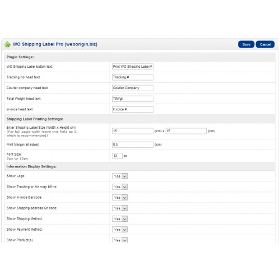Focus the Courier company head text field
The width and height of the screenshot is (280, 280).
pyautogui.click(x=133, y=88)
